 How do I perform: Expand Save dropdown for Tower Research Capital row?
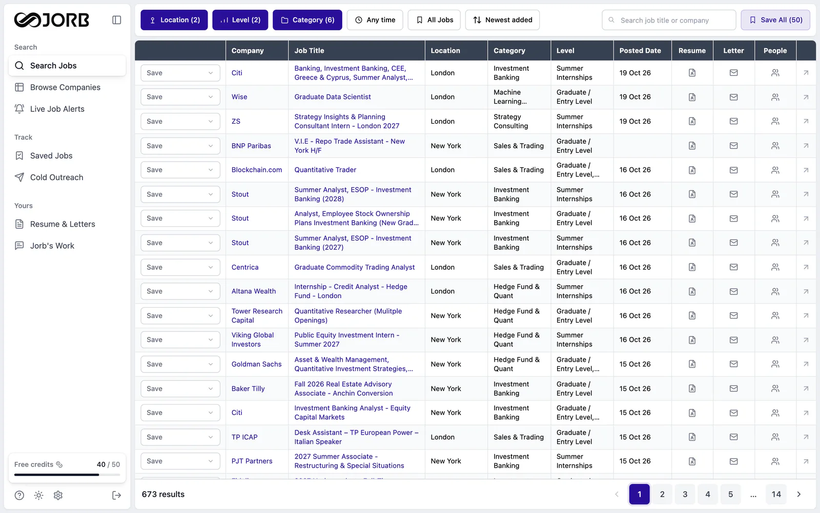pos(180,315)
